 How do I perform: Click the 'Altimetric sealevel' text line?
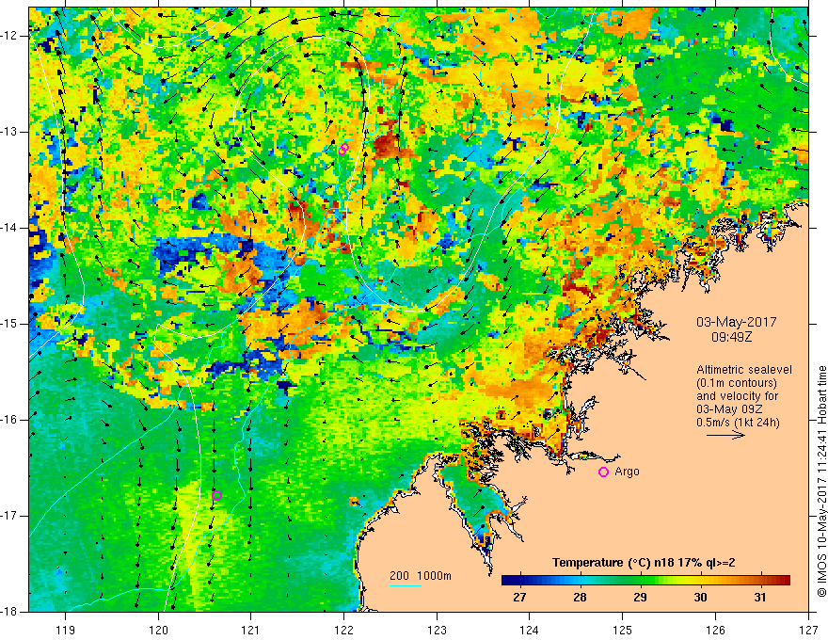pyautogui.click(x=744, y=370)
